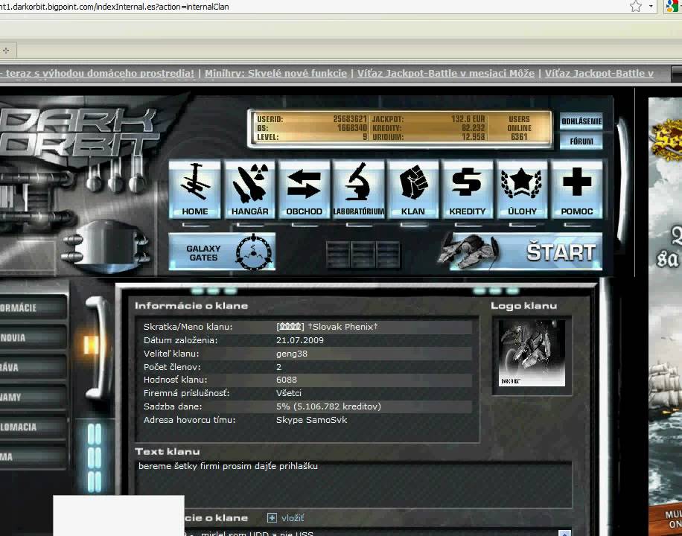This screenshot has height=536, width=682.
Task: Click the clan logo image
Action: (532, 354)
